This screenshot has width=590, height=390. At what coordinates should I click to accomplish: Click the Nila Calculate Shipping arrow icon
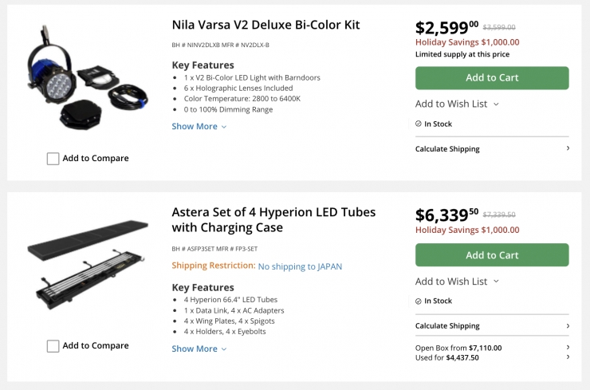(568, 148)
